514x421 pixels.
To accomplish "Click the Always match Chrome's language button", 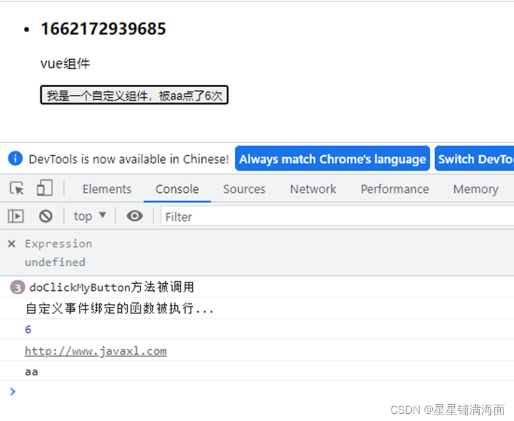I will (x=332, y=158).
